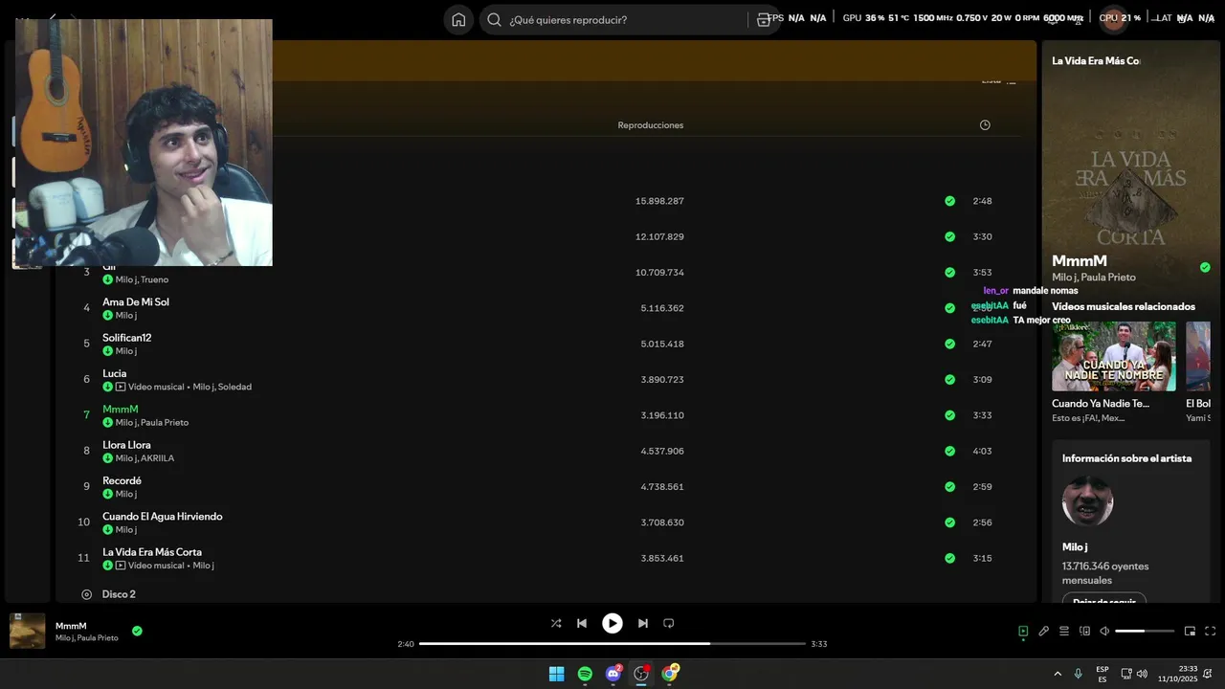Toggle saved checkmark on the 2:48 track
1225x689 pixels.
pos(949,201)
